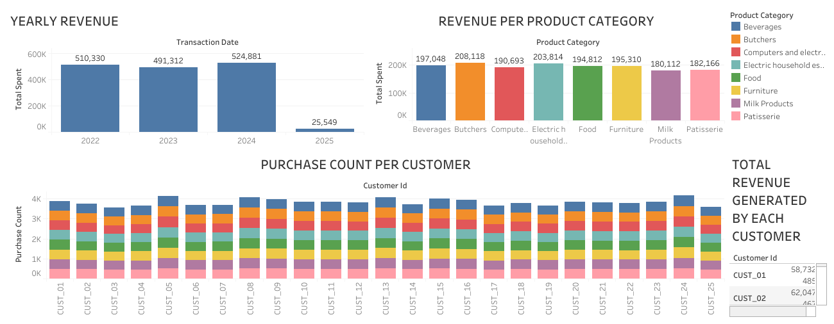Click the 491,312 value label
834x324 pixels.
[168, 61]
